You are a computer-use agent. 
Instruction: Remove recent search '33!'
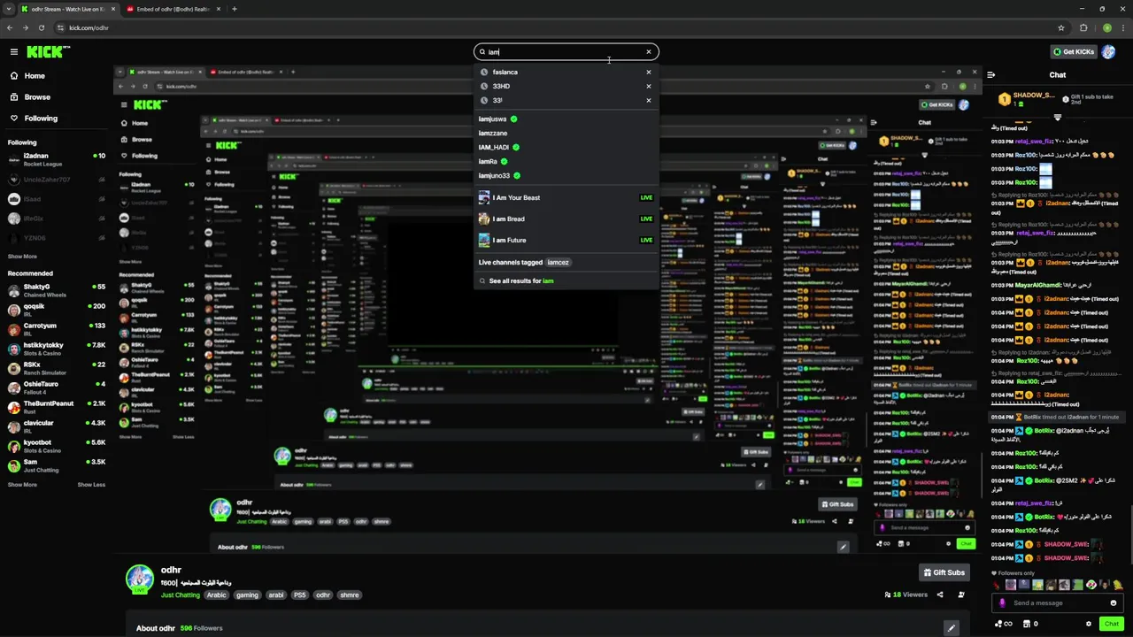pos(648,101)
